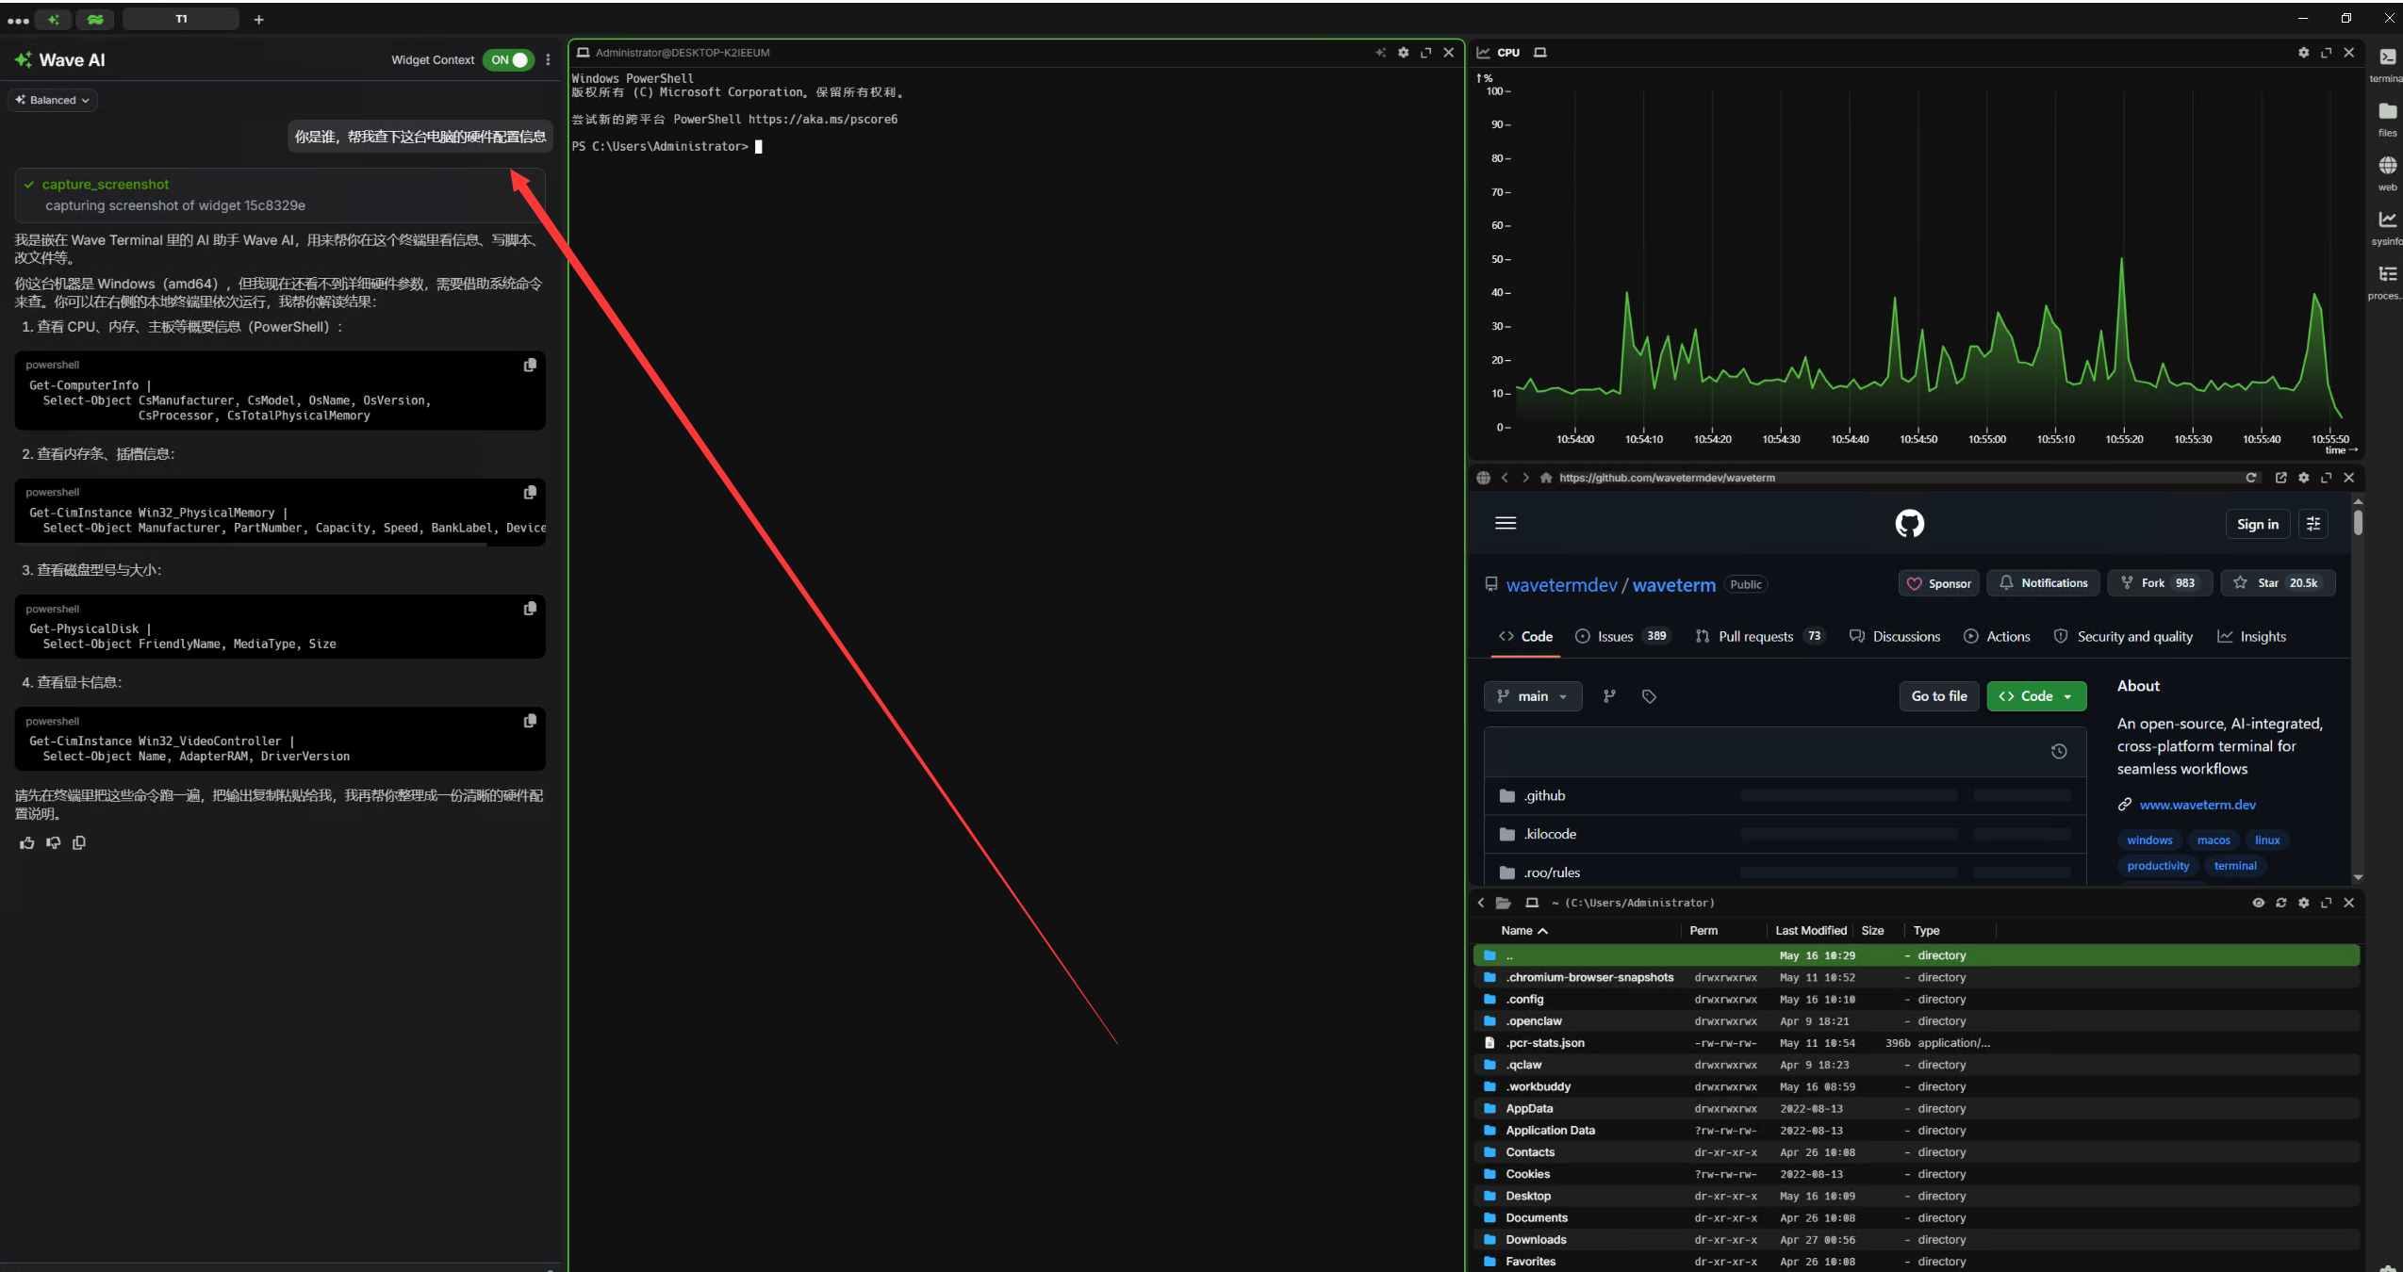Expand the capture_screenshot tool call entry
The image size is (2403, 1272).
tap(279, 195)
